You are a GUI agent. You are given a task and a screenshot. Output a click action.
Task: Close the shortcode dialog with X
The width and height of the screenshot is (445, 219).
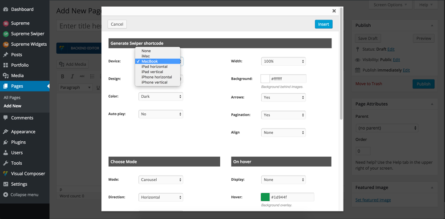(334, 11)
